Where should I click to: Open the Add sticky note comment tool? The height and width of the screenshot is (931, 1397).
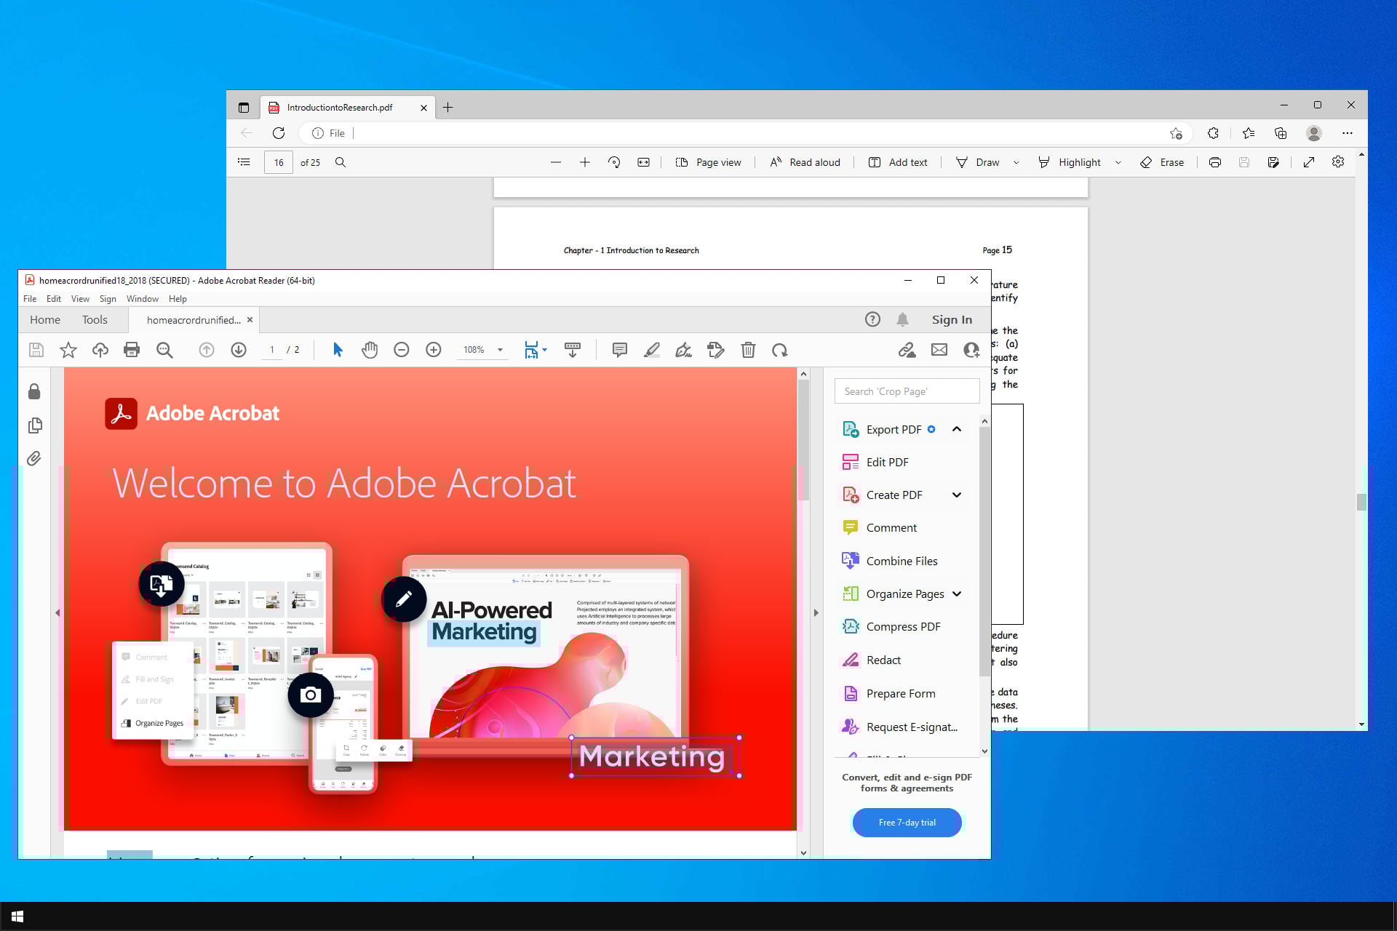pos(619,350)
